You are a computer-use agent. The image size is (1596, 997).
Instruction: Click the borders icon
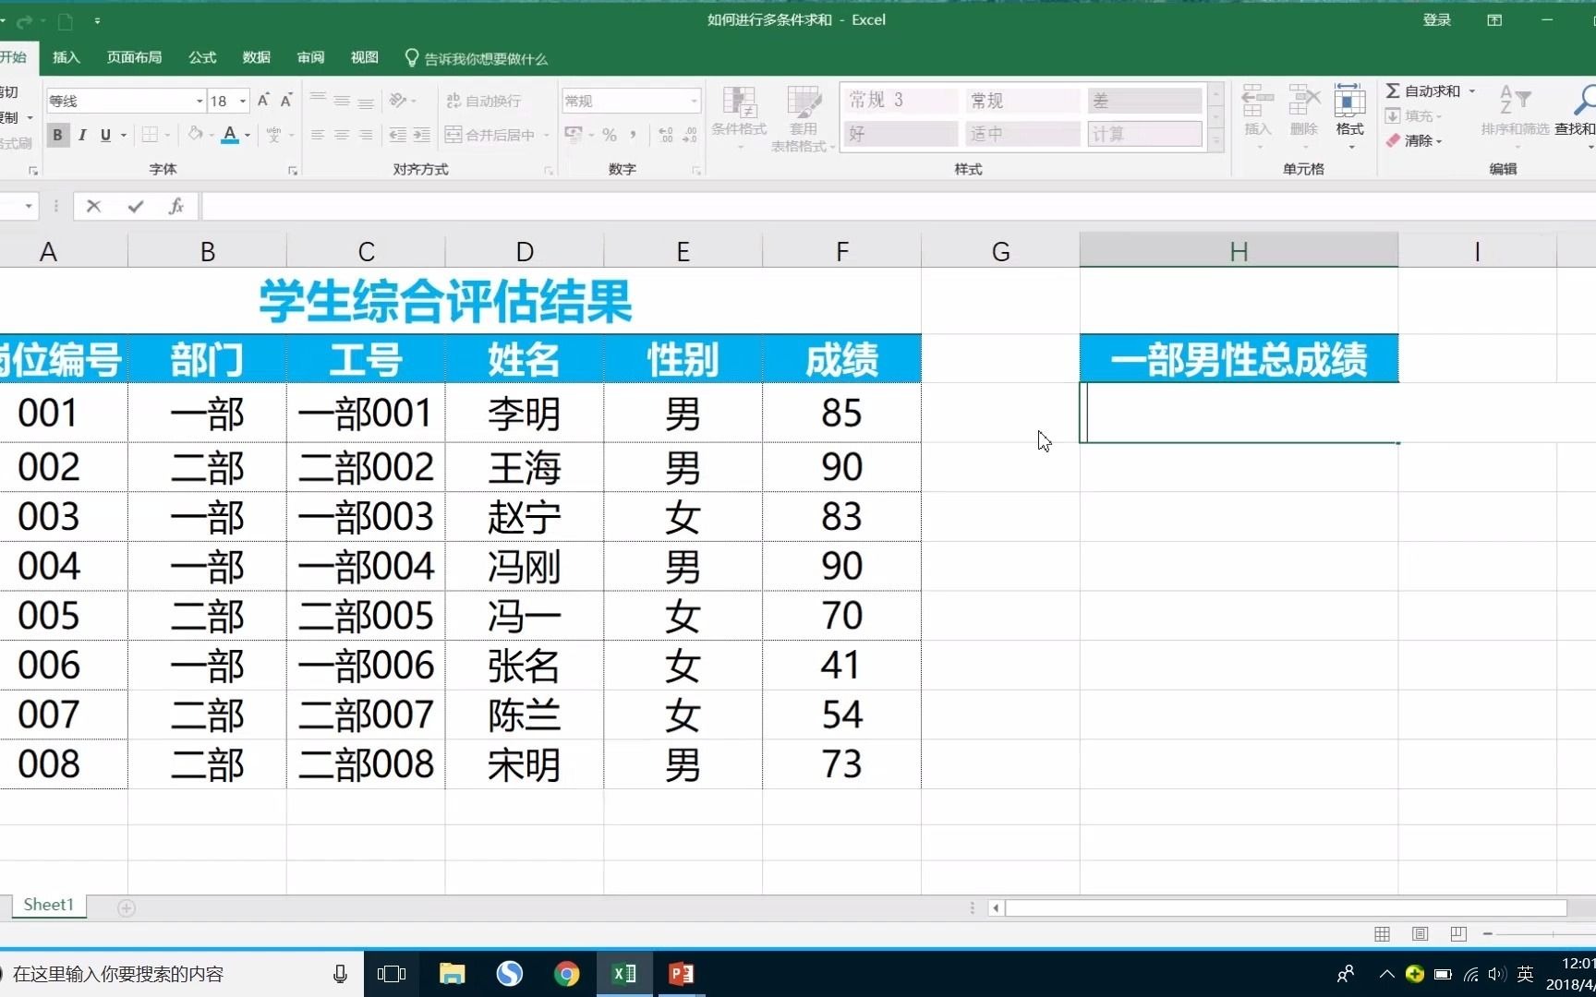coord(150,135)
